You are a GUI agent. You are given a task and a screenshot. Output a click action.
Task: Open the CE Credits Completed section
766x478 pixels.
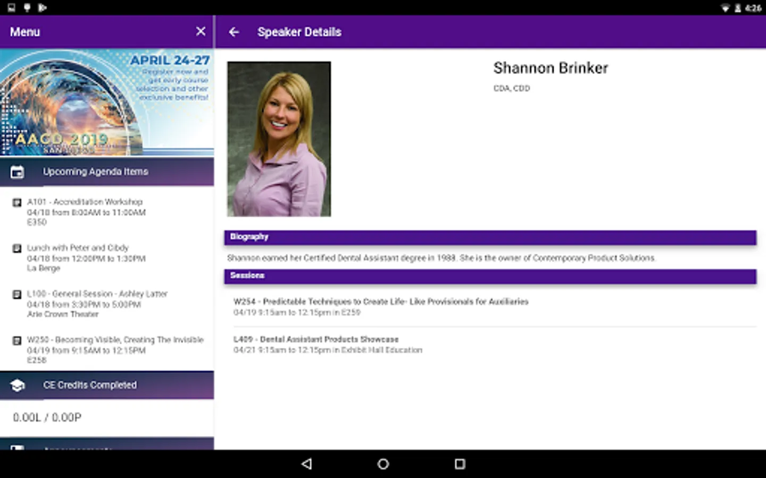[107, 385]
